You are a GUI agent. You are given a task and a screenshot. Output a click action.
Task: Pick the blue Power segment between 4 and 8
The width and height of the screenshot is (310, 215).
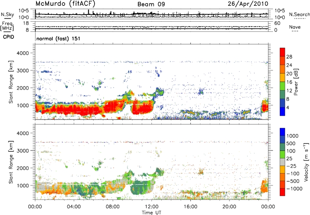[282, 103]
